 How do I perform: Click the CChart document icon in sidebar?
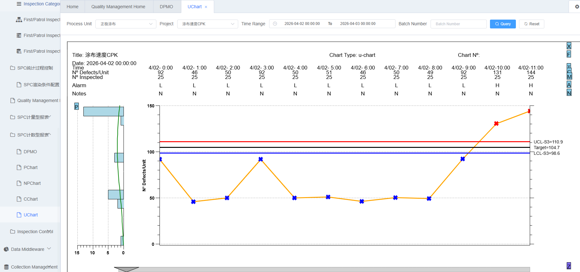point(19,199)
